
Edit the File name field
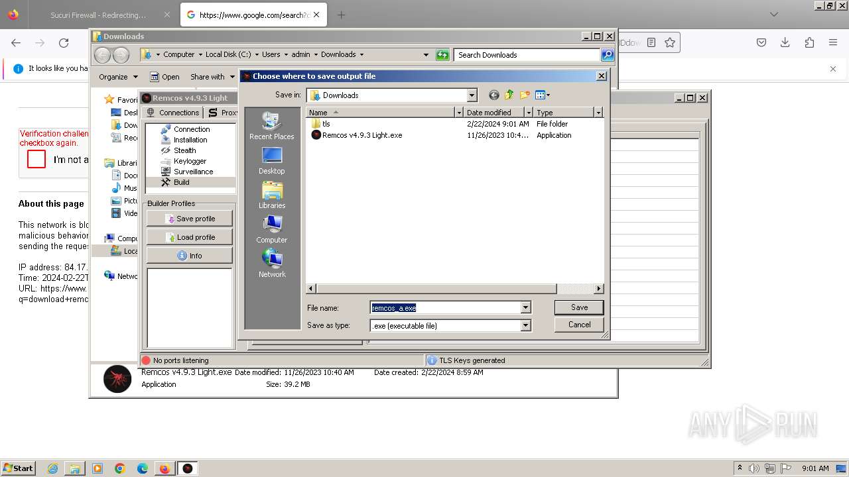[x=445, y=307]
